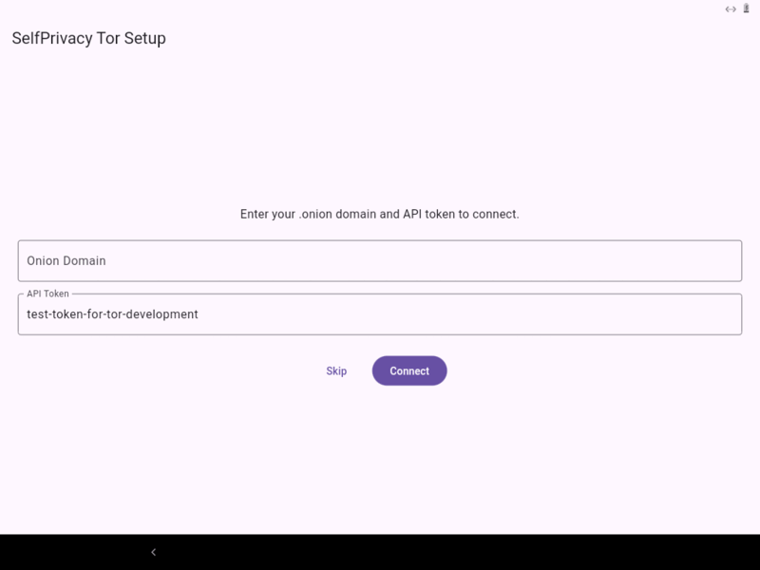Skip the Tor setup step
Screen dimensions: 760x570
pos(336,371)
